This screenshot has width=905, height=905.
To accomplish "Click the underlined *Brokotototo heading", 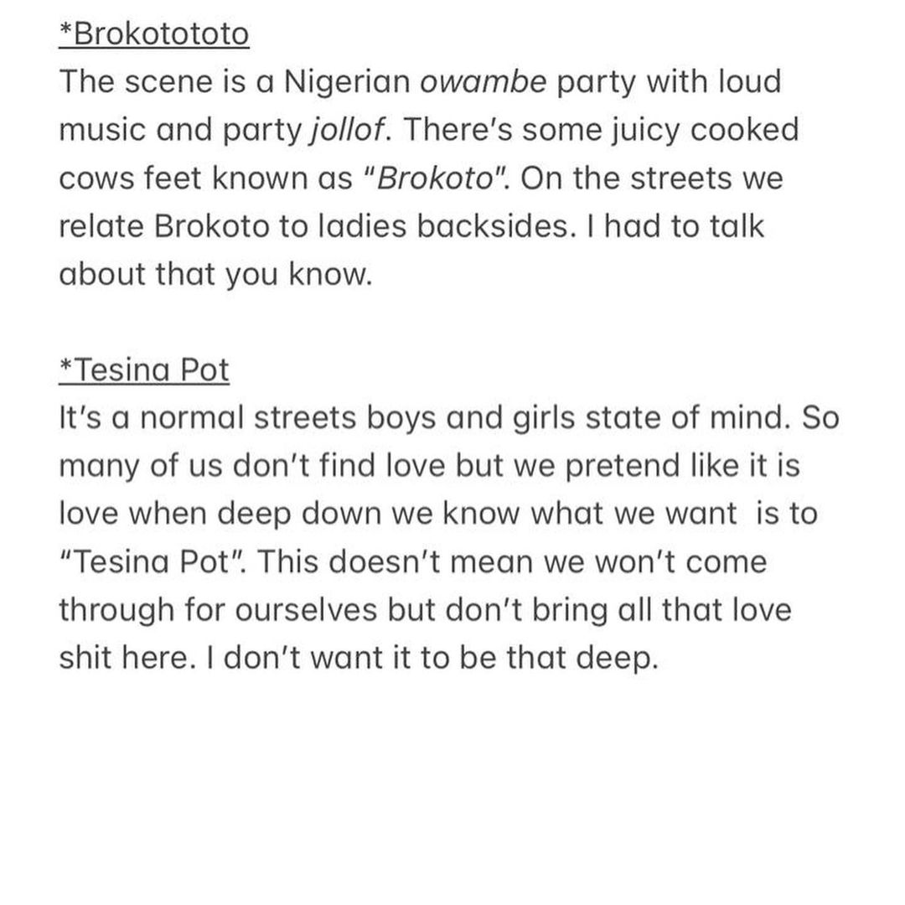I will (154, 34).
